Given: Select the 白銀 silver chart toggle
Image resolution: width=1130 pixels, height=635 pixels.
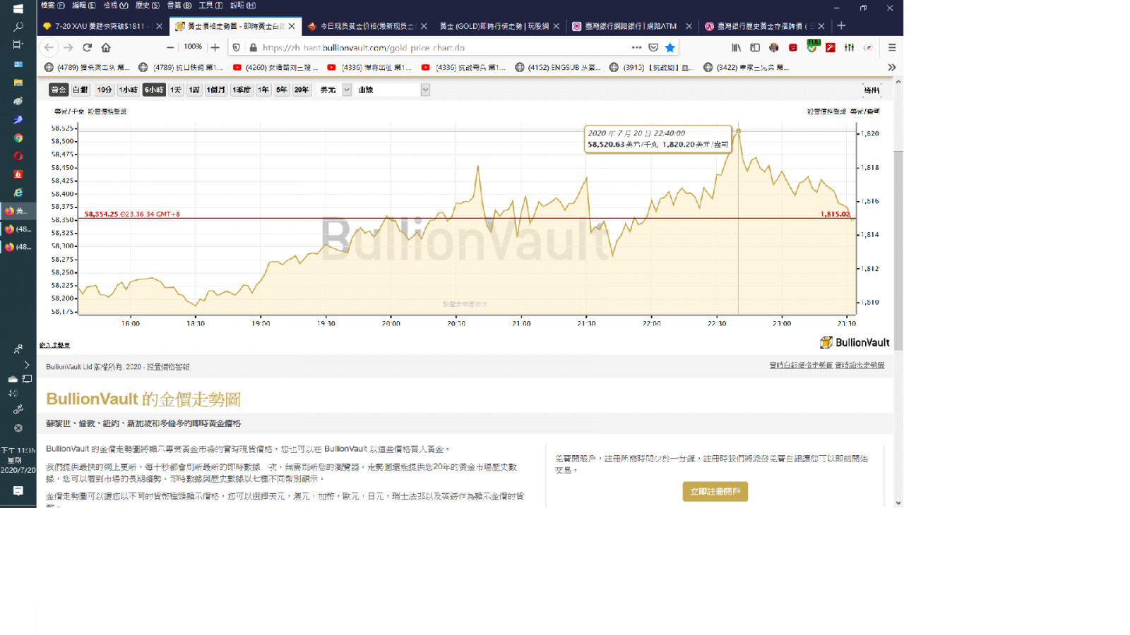Looking at the screenshot, I should 81,90.
